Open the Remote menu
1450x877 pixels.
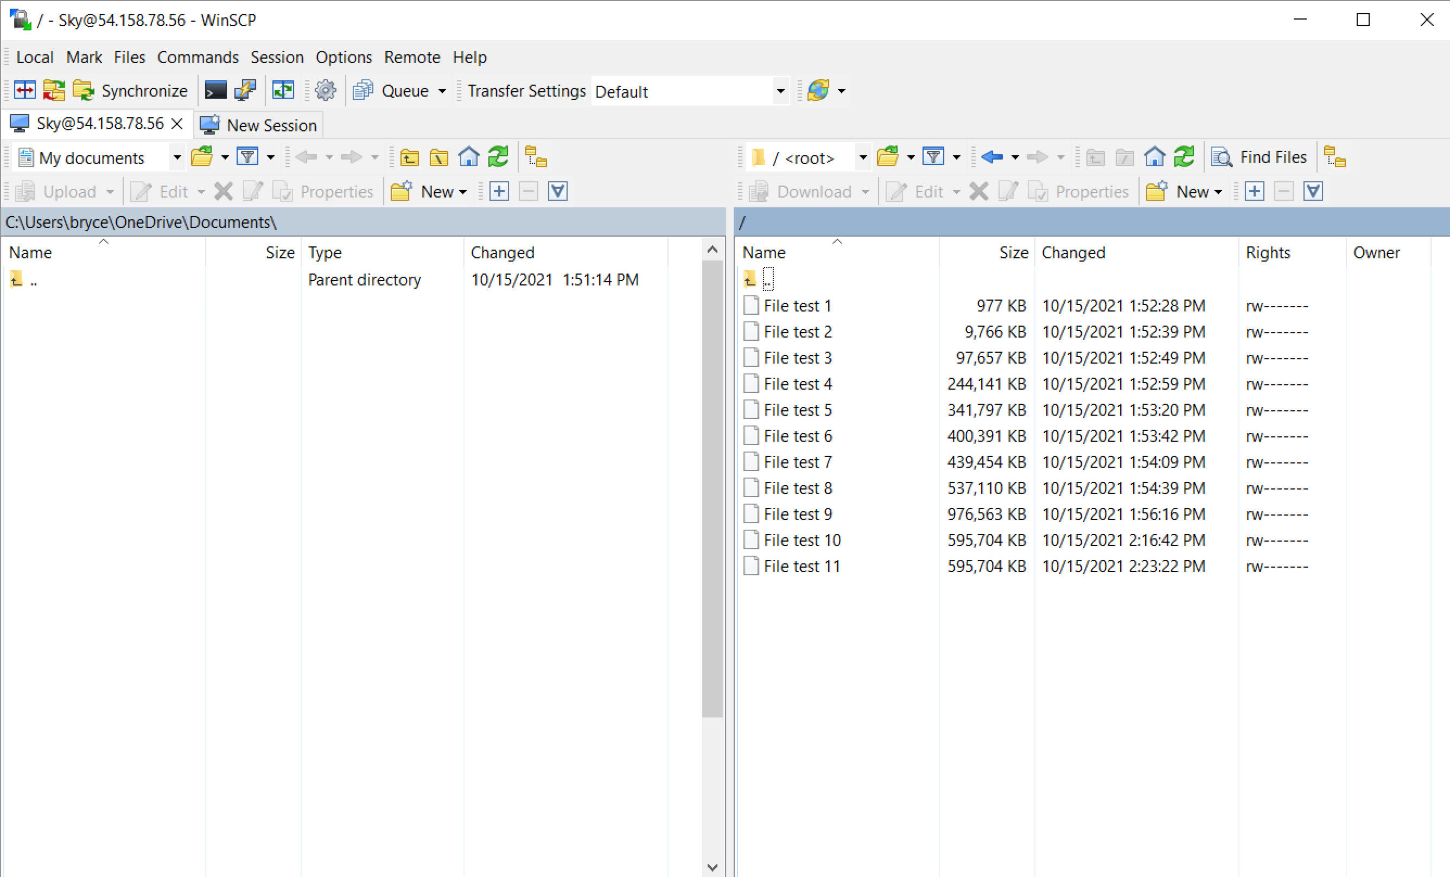tap(412, 57)
